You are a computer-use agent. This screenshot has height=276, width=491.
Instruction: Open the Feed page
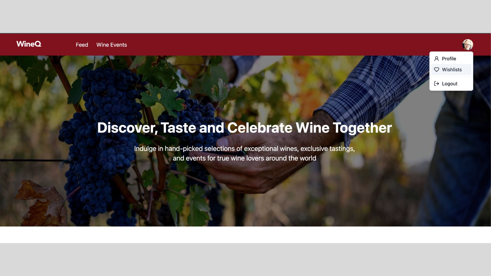(x=82, y=45)
